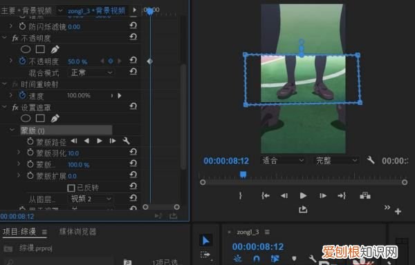Reset the 已反转 setting

tap(133, 186)
